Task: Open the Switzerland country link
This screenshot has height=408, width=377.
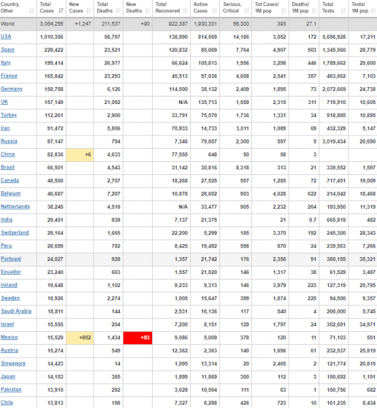Action: [x=15, y=233]
